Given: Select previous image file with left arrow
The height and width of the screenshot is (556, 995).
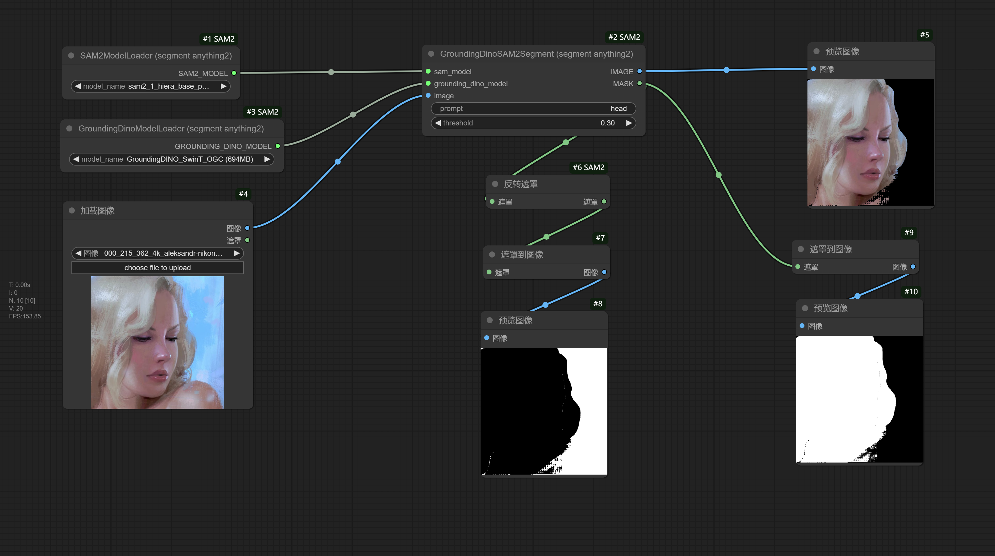Looking at the screenshot, I should (x=78, y=253).
